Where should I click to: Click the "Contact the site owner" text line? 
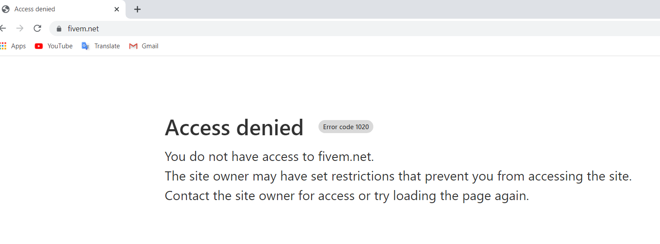click(x=347, y=196)
